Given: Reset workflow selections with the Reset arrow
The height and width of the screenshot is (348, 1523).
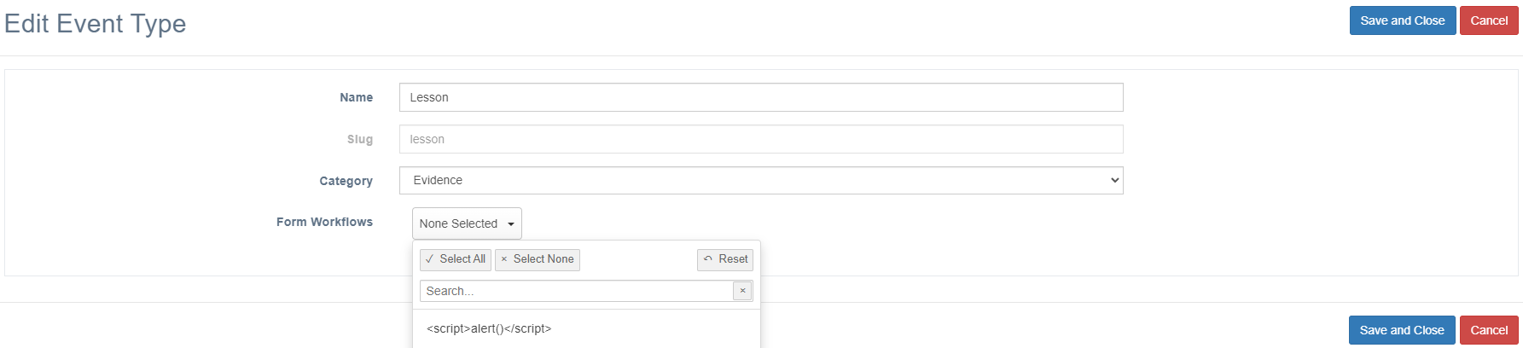Looking at the screenshot, I should point(725,259).
